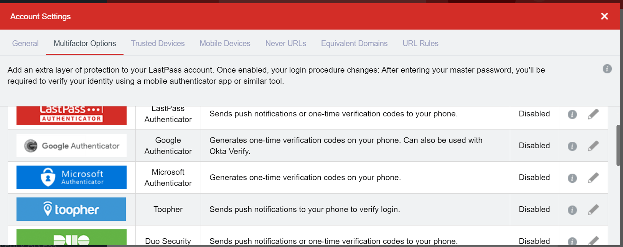
Task: Click info icon beside multifactor description
Action: click(x=607, y=69)
